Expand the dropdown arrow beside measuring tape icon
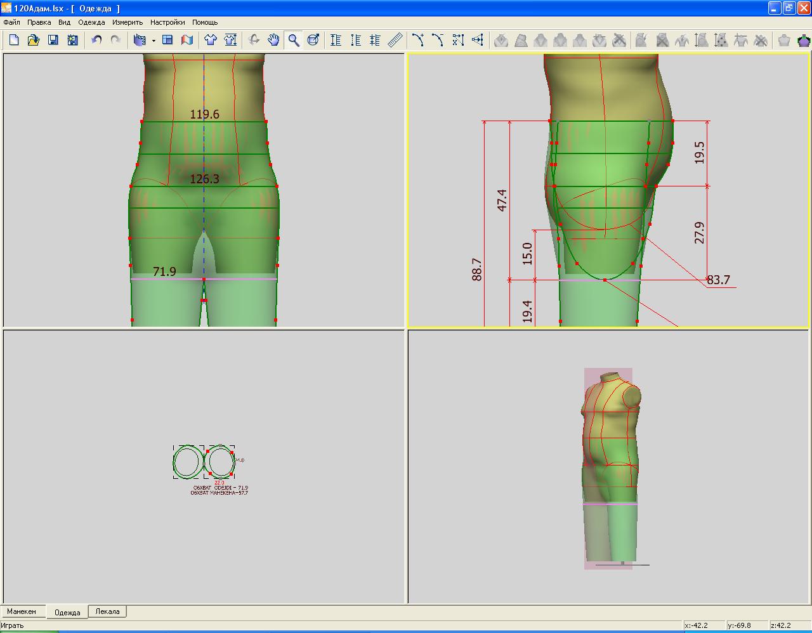The height and width of the screenshot is (633, 812). (154, 41)
